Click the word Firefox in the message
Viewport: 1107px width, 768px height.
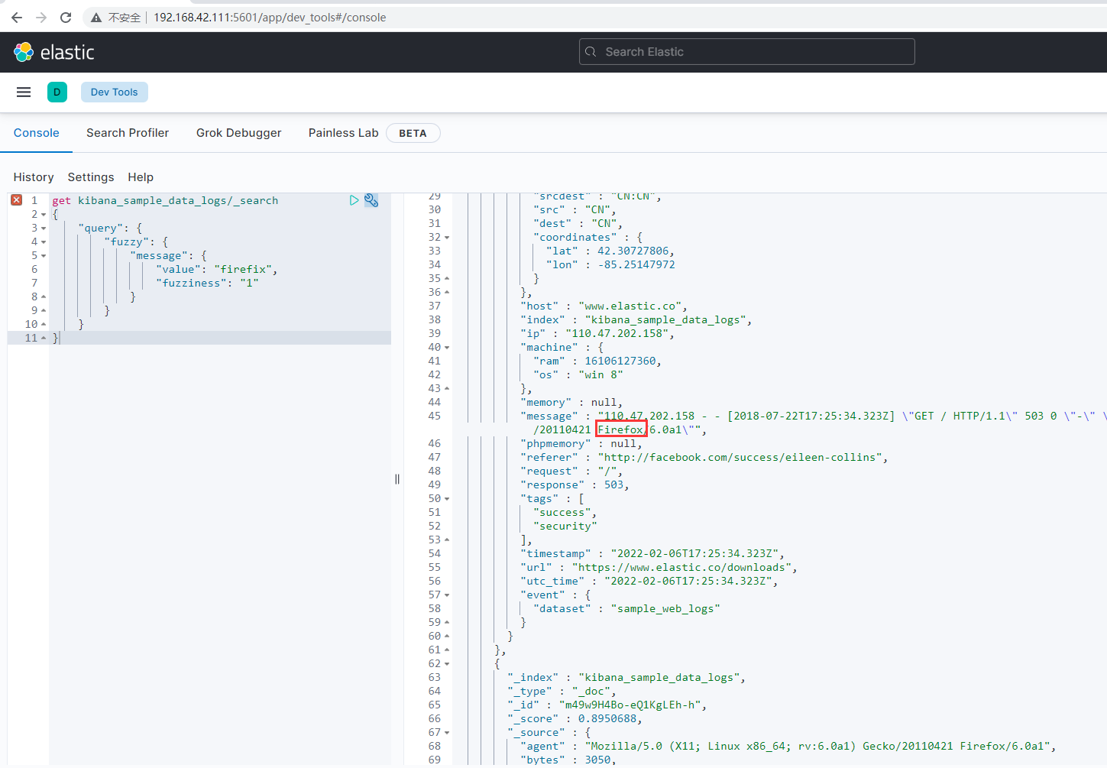[620, 429]
